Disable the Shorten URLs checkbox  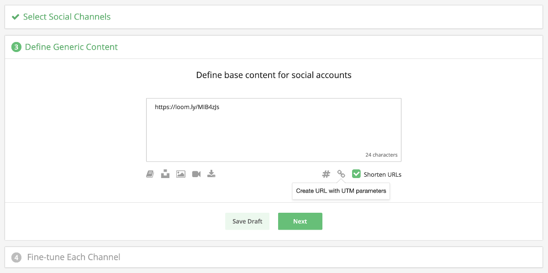click(356, 173)
